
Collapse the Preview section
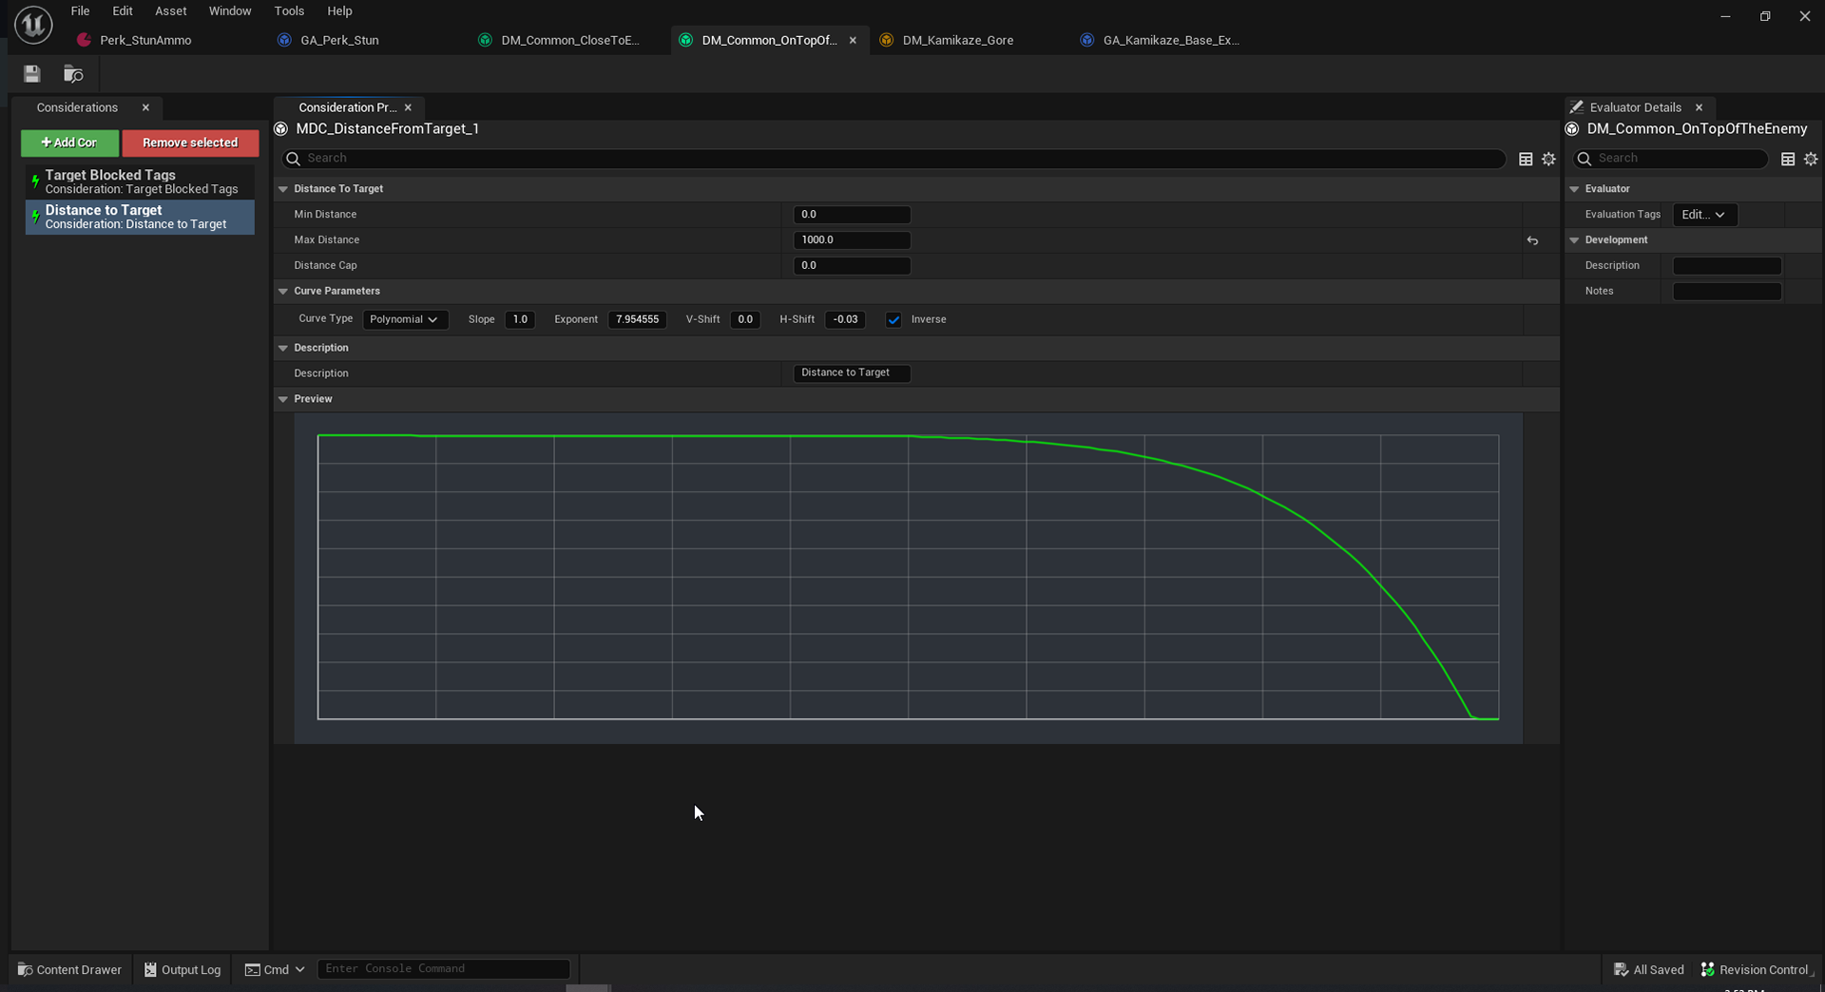pos(283,399)
